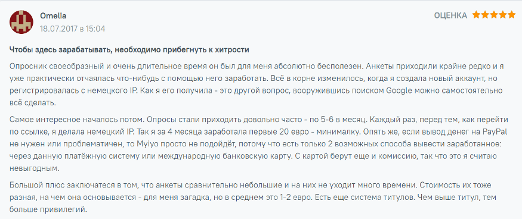Click the bold review title about хитрости
The image size is (522, 219).
[x=129, y=50]
